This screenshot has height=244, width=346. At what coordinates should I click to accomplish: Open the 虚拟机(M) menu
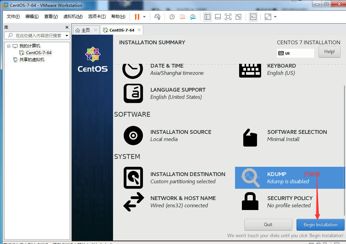pyautogui.click(x=73, y=16)
